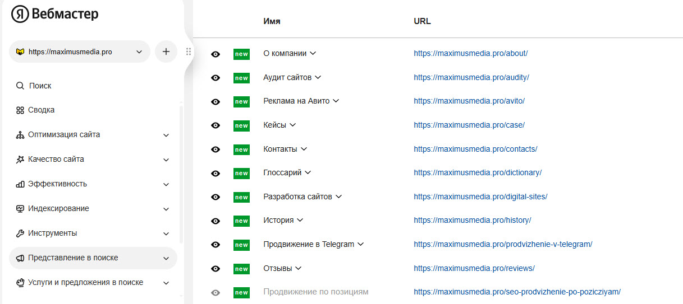
Task: Toggle eye icon for Продвижение по позициям
Action: (x=215, y=292)
